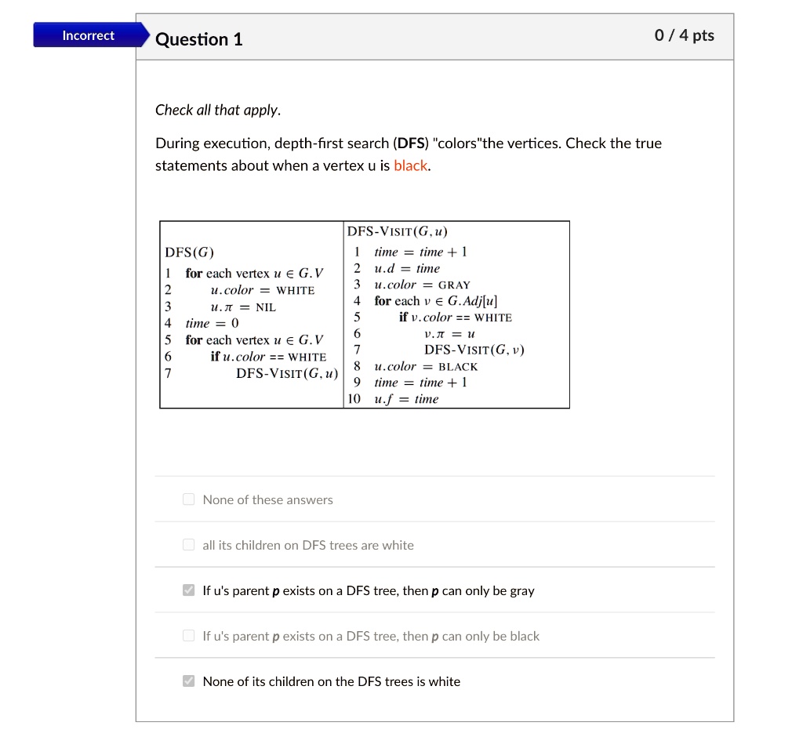Viewport: 803px width, 737px height.
Task: Check the "None of these answers" checkbox
Action: [x=188, y=499]
